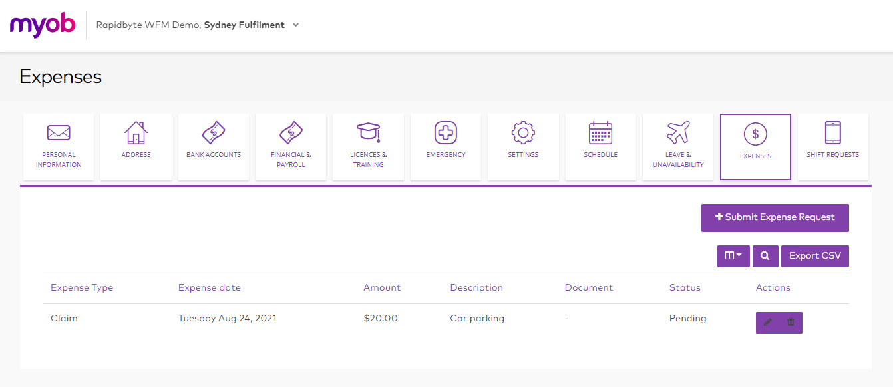893x387 pixels.
Task: Open the Schedule calendar tile
Action: pos(600,146)
